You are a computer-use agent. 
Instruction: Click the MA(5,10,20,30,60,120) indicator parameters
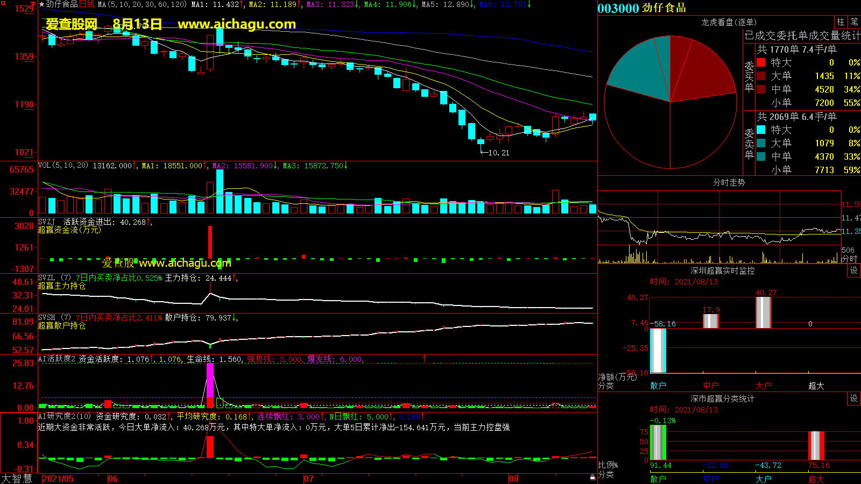[x=142, y=4]
